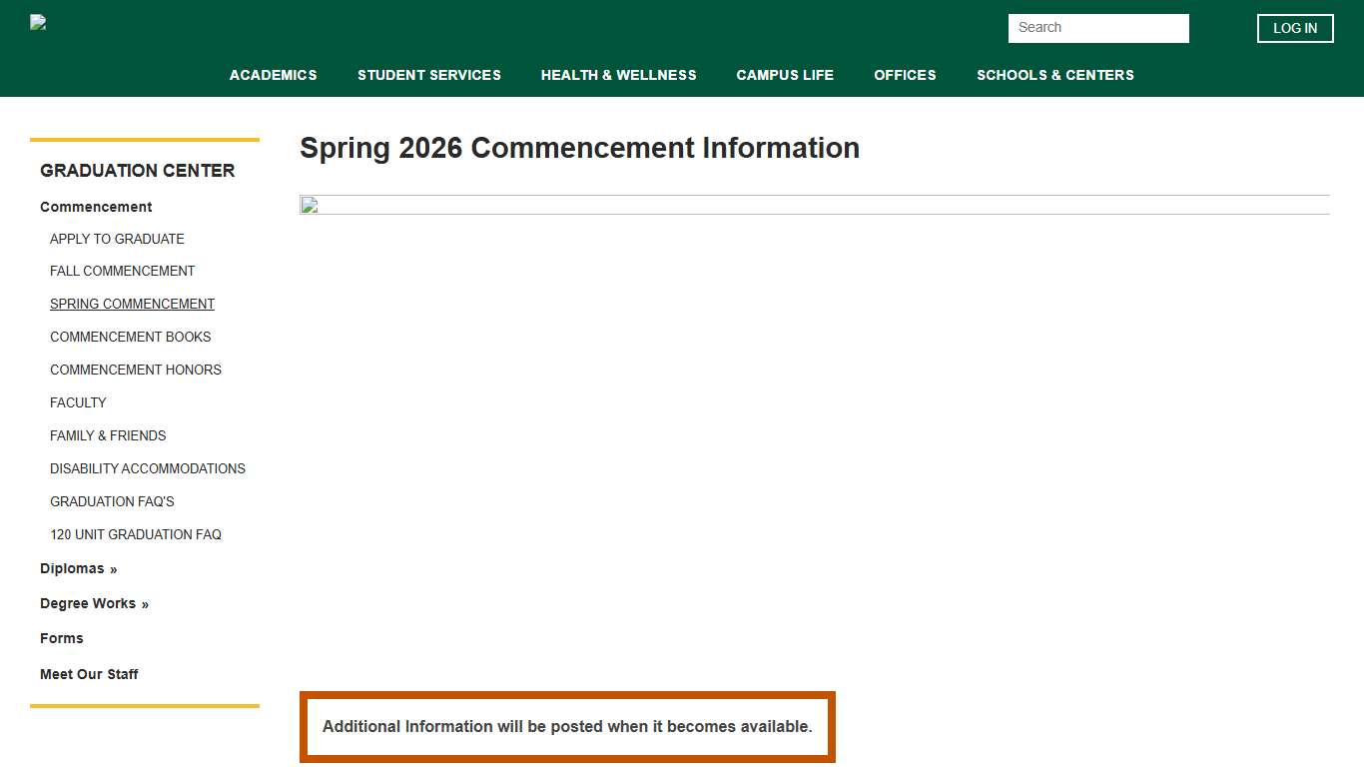Open the ACADEMICS menu
Screen dimensions: 1364x767
[273, 75]
